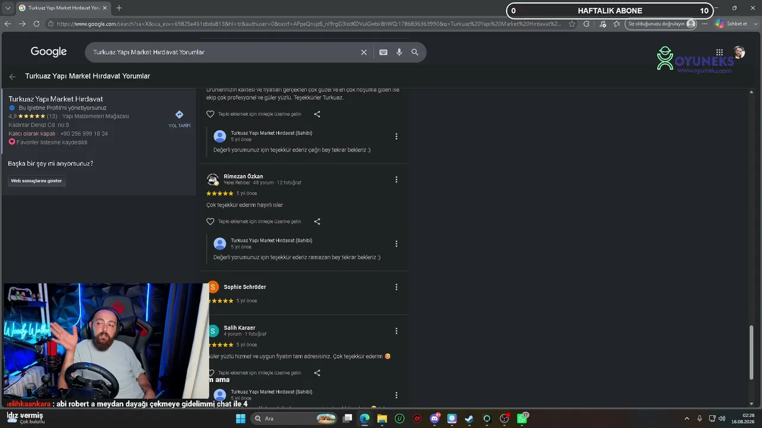Click the system tray microphone icon

[699, 418]
